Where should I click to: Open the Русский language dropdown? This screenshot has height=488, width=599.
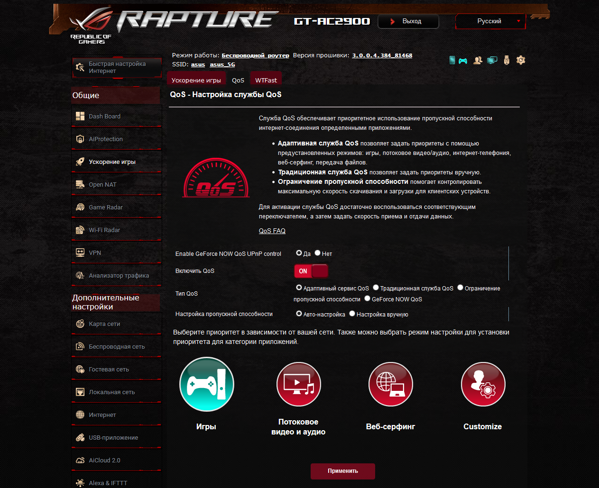[x=491, y=21]
